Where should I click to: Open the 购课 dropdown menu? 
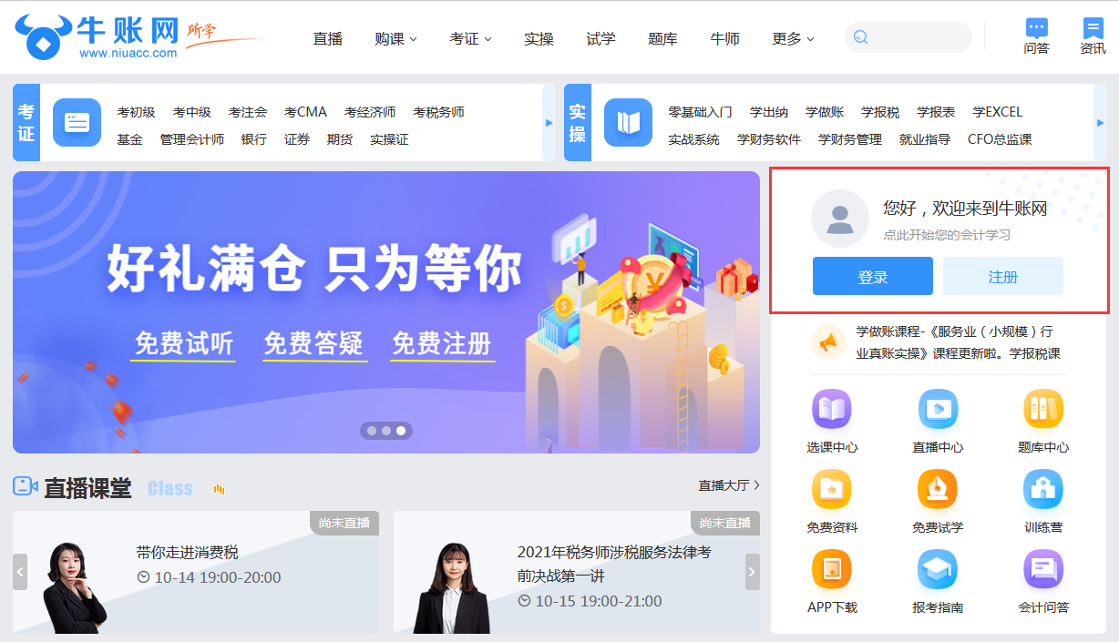click(395, 38)
